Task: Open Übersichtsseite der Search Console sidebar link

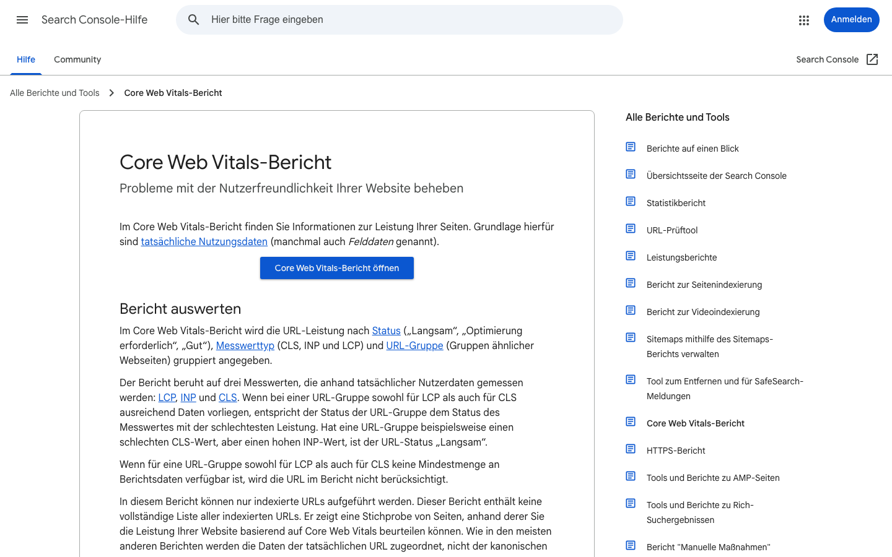Action: point(717,176)
